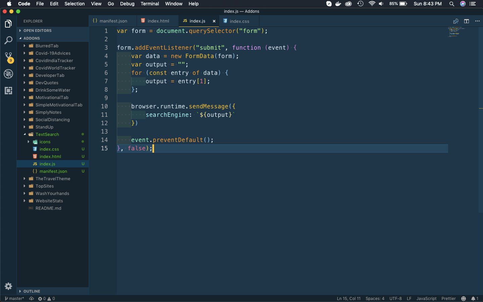The width and height of the screenshot is (483, 302).
Task: Open the Explorer view in activity bar
Action: pos(8,24)
